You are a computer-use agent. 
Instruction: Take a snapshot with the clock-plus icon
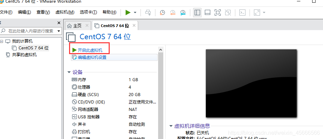coord(162,13)
